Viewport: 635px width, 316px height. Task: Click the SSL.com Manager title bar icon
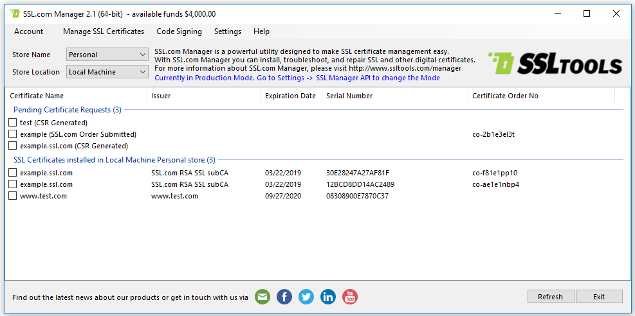[x=15, y=13]
